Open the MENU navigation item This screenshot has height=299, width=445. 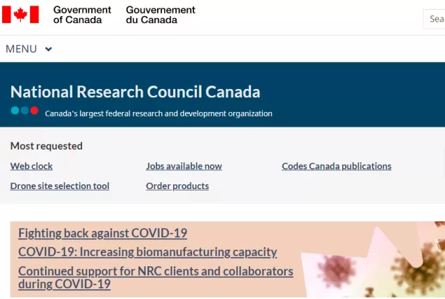tap(29, 49)
